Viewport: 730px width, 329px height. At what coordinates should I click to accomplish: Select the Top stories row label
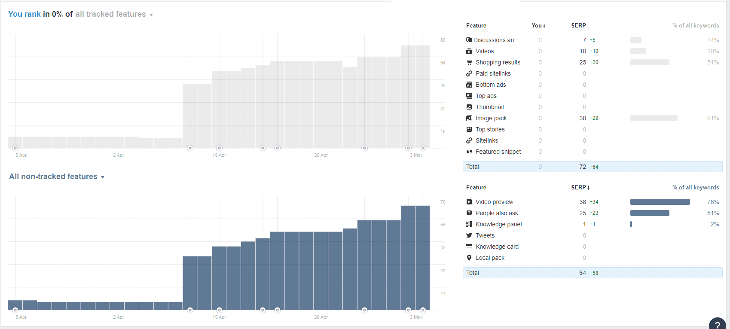[x=490, y=129]
